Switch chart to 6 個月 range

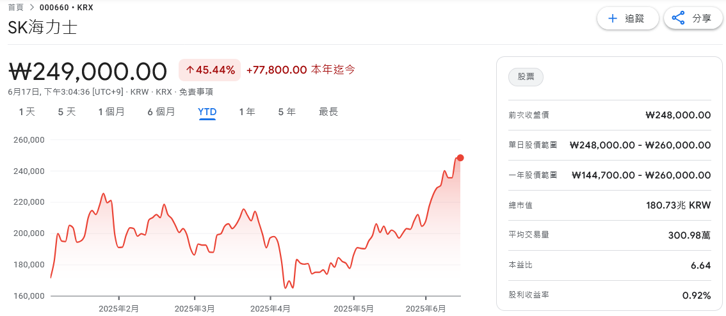point(161,112)
